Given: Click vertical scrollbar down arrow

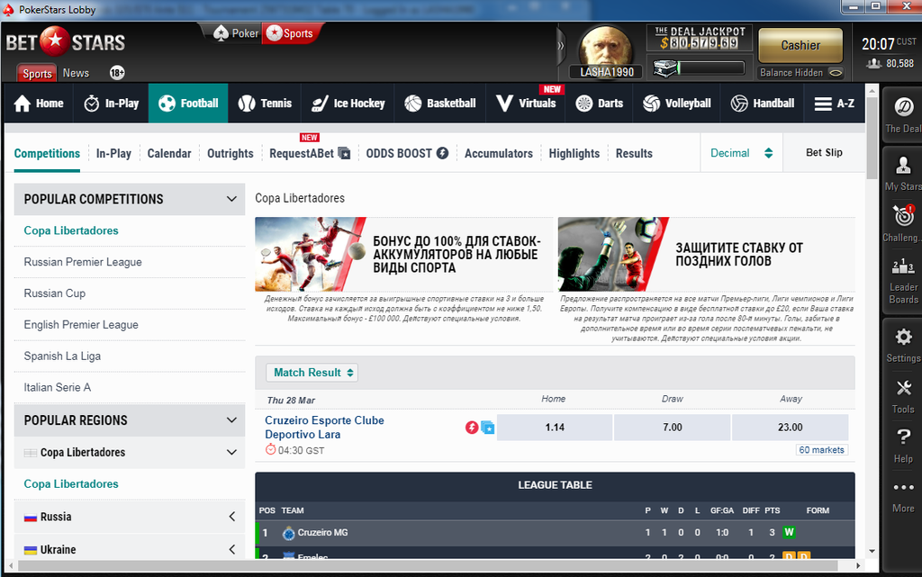Looking at the screenshot, I should pyautogui.click(x=872, y=551).
